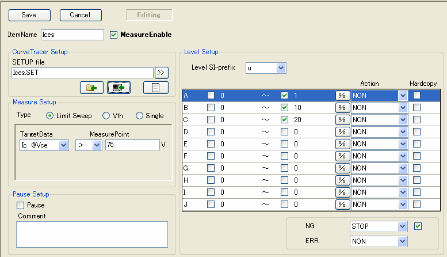Uncheck the NG hardcopy checkbox
Viewport: 447px width, 257px height.
coord(418,226)
